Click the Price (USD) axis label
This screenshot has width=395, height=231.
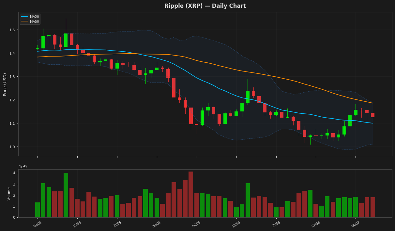tap(5, 84)
